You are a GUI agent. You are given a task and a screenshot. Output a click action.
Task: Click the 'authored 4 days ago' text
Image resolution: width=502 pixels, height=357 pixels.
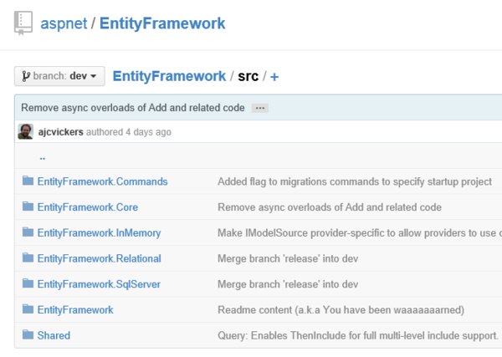click(129, 132)
